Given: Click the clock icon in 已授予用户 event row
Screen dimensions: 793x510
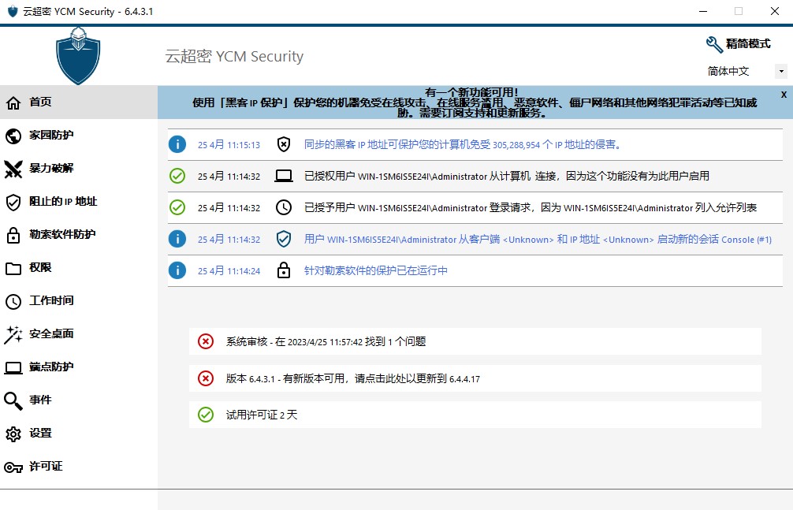Looking at the screenshot, I should [284, 207].
